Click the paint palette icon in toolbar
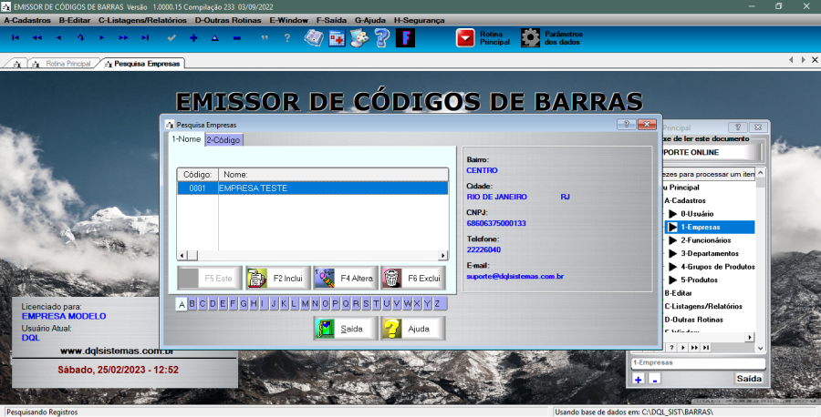821x417 pixels. point(359,37)
